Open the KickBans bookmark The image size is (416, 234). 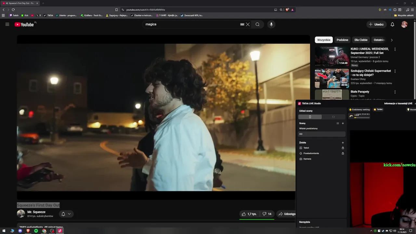coord(91,15)
